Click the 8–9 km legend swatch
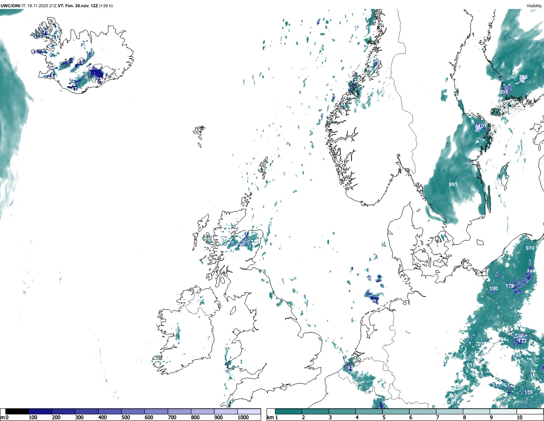This screenshot has width=544, height=421. click(x=476, y=412)
